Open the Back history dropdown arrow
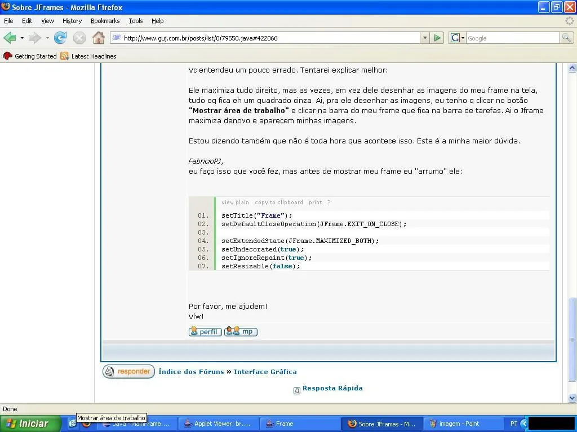577x432 pixels. [x=22, y=38]
